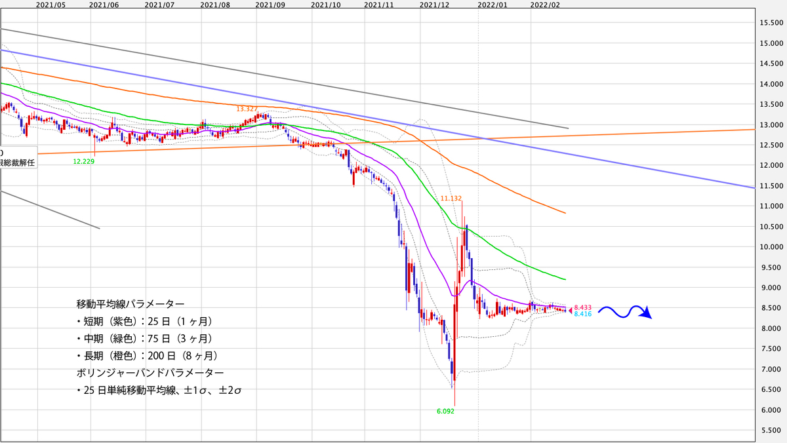The height and width of the screenshot is (443, 787).
Task: Select the 8.500 price axis label
Action: coord(771,308)
